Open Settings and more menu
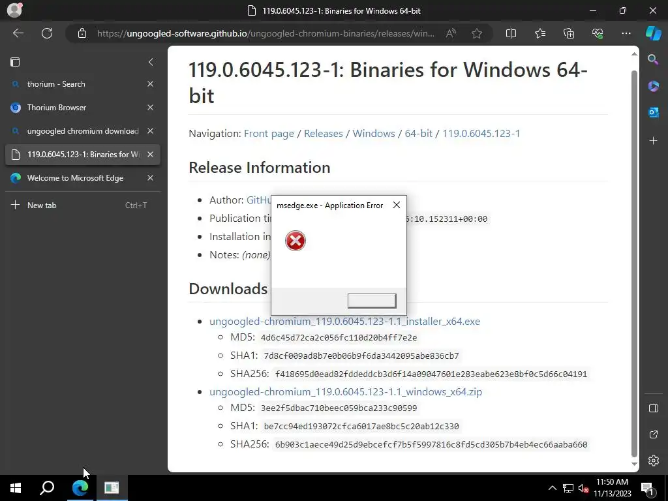 coord(626,33)
